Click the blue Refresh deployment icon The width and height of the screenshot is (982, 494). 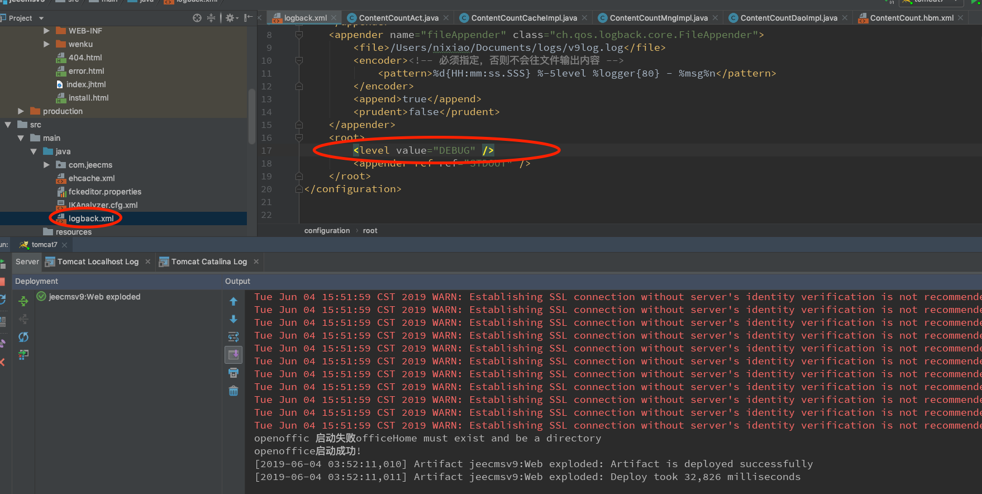click(x=23, y=337)
